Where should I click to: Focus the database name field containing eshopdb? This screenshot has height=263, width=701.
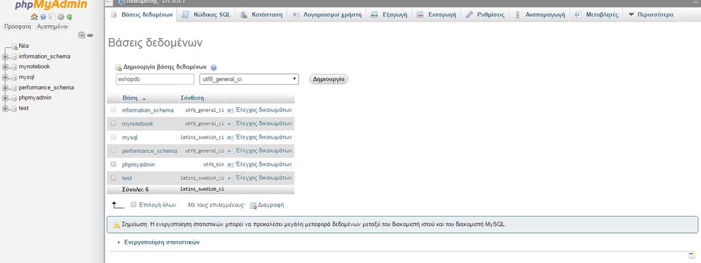coord(155,79)
